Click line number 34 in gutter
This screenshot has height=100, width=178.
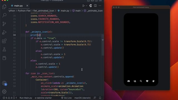click(x=14, y=35)
